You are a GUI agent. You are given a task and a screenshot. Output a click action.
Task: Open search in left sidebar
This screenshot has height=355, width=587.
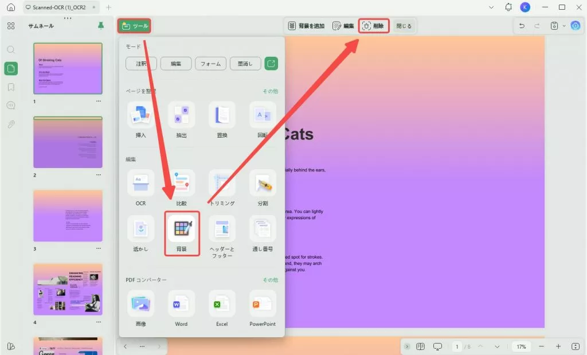click(x=11, y=49)
